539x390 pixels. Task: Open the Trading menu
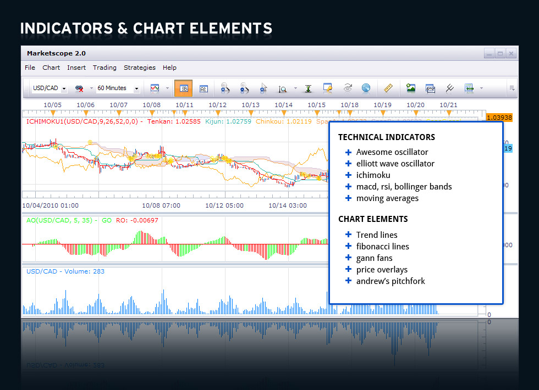(105, 68)
